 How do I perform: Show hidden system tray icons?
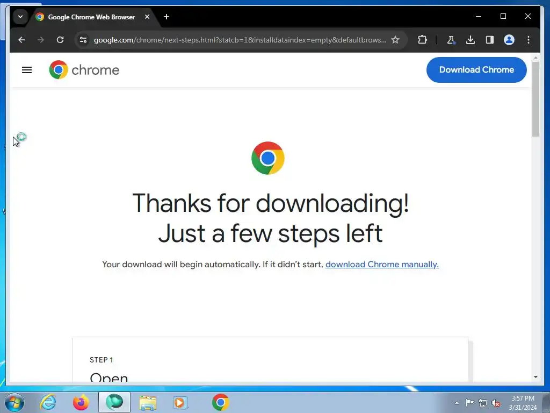click(x=457, y=403)
